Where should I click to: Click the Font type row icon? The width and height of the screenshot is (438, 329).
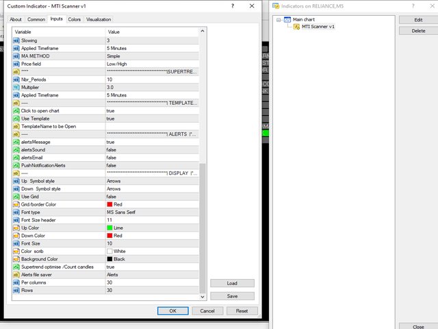[16, 212]
